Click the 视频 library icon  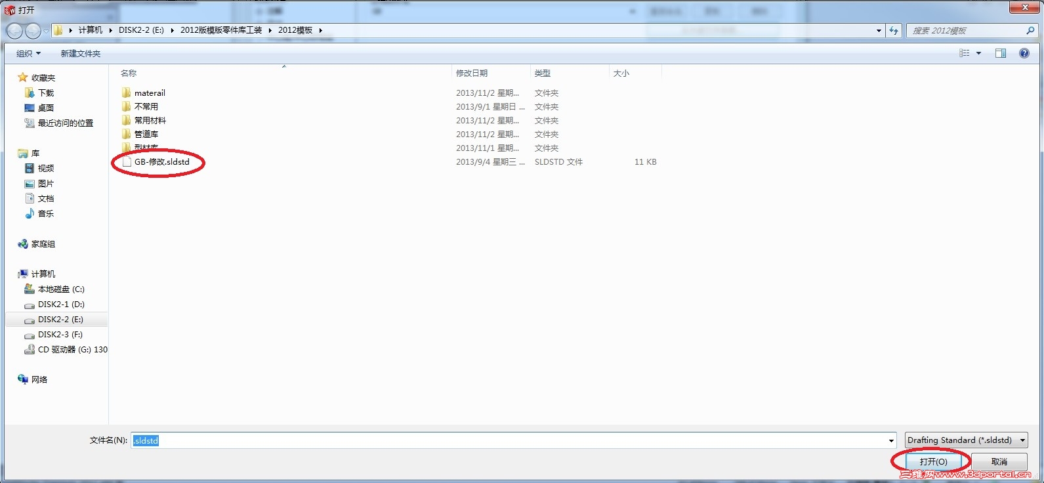pyautogui.click(x=30, y=168)
